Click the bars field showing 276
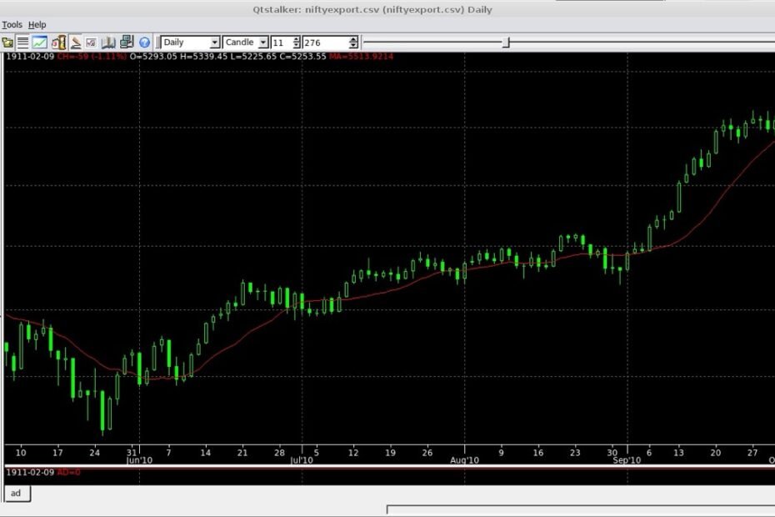The width and height of the screenshot is (775, 517). tap(326, 43)
